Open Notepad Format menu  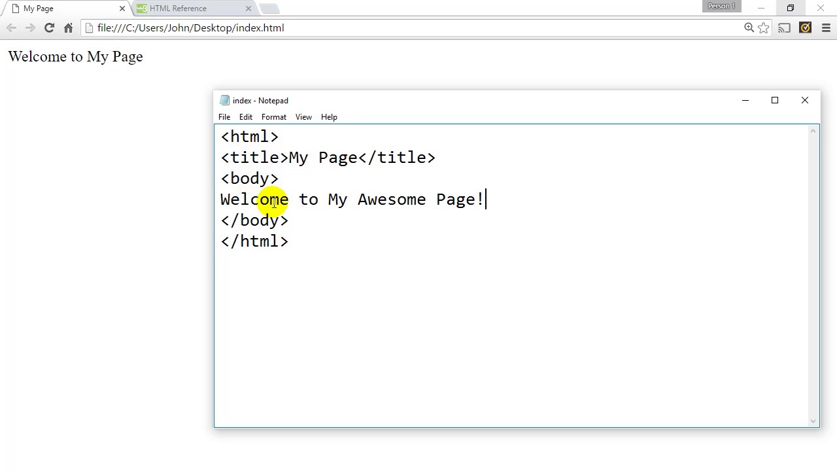coord(274,117)
